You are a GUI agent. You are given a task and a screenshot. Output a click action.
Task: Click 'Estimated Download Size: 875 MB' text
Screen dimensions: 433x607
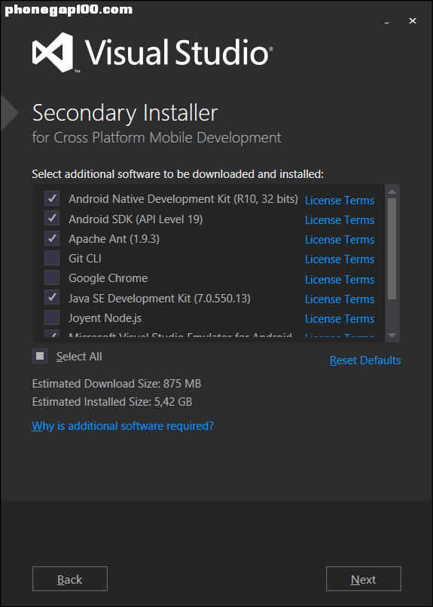(117, 384)
